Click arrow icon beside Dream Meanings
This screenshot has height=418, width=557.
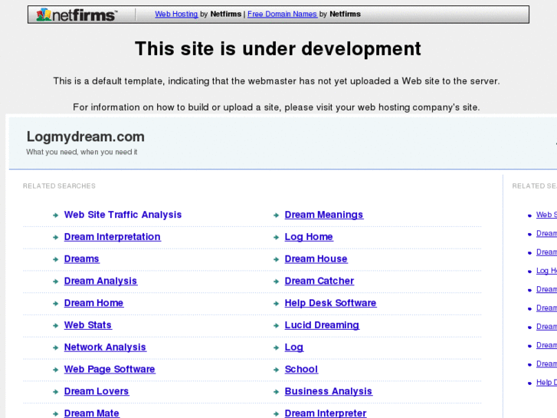(276, 216)
